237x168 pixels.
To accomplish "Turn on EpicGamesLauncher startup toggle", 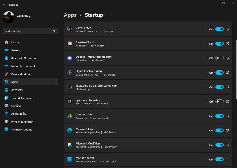I will click(x=219, y=102).
